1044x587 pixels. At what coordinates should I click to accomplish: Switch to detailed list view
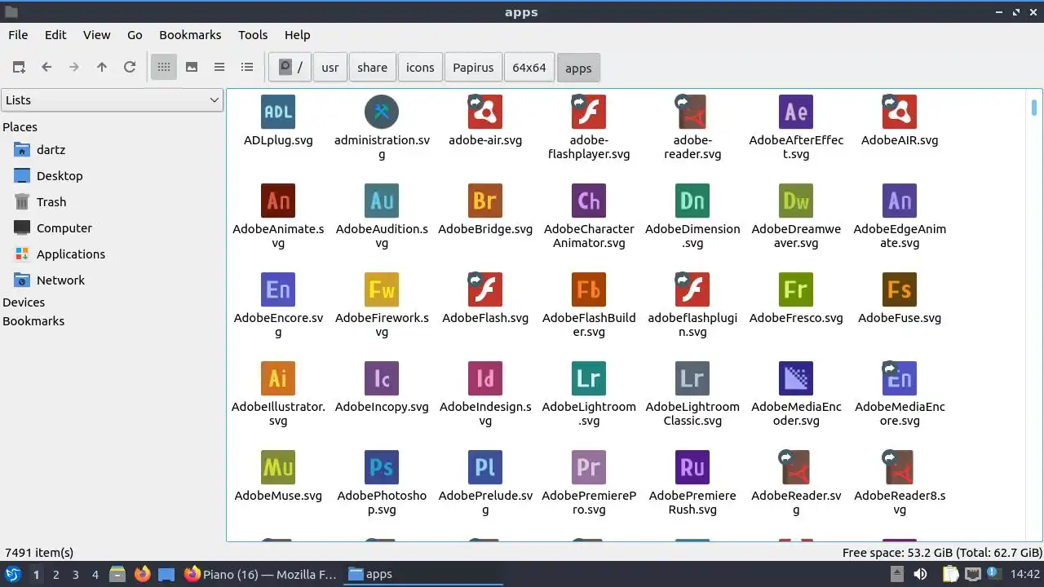[x=247, y=67]
